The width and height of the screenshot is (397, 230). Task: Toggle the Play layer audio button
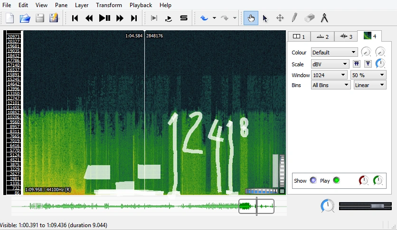[337, 180]
